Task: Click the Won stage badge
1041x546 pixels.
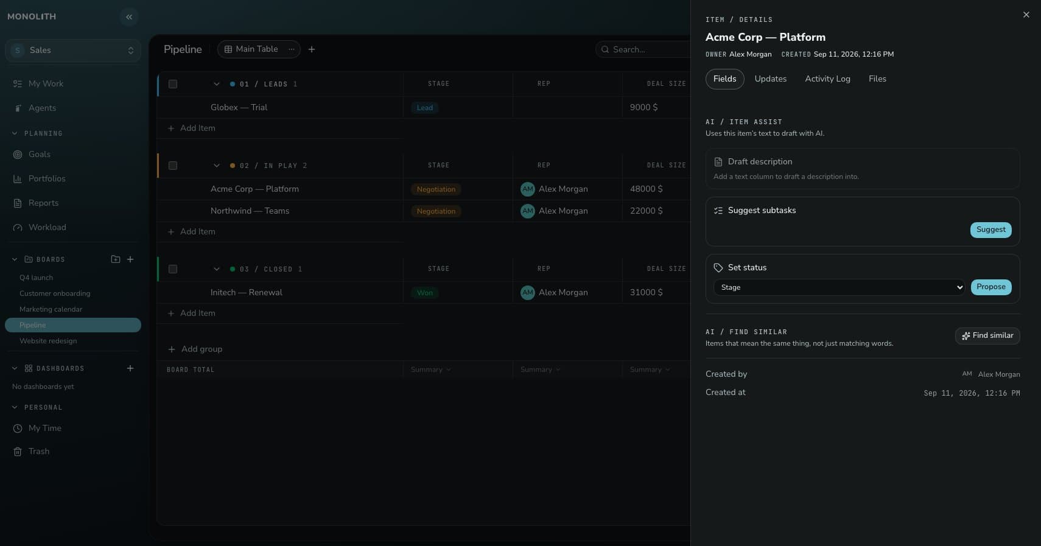Action: click(425, 293)
